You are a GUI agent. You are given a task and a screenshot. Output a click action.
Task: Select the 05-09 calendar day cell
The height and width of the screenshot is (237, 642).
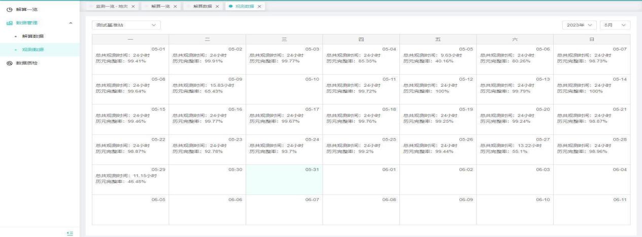tap(207, 89)
